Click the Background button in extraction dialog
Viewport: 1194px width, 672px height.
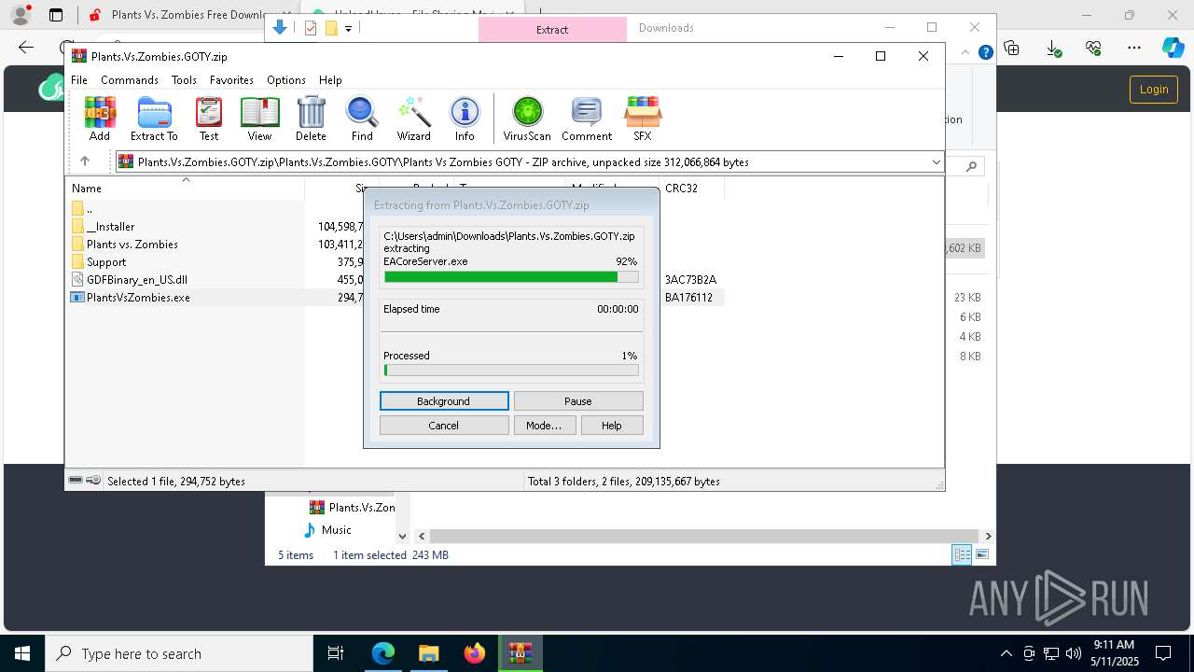(444, 400)
